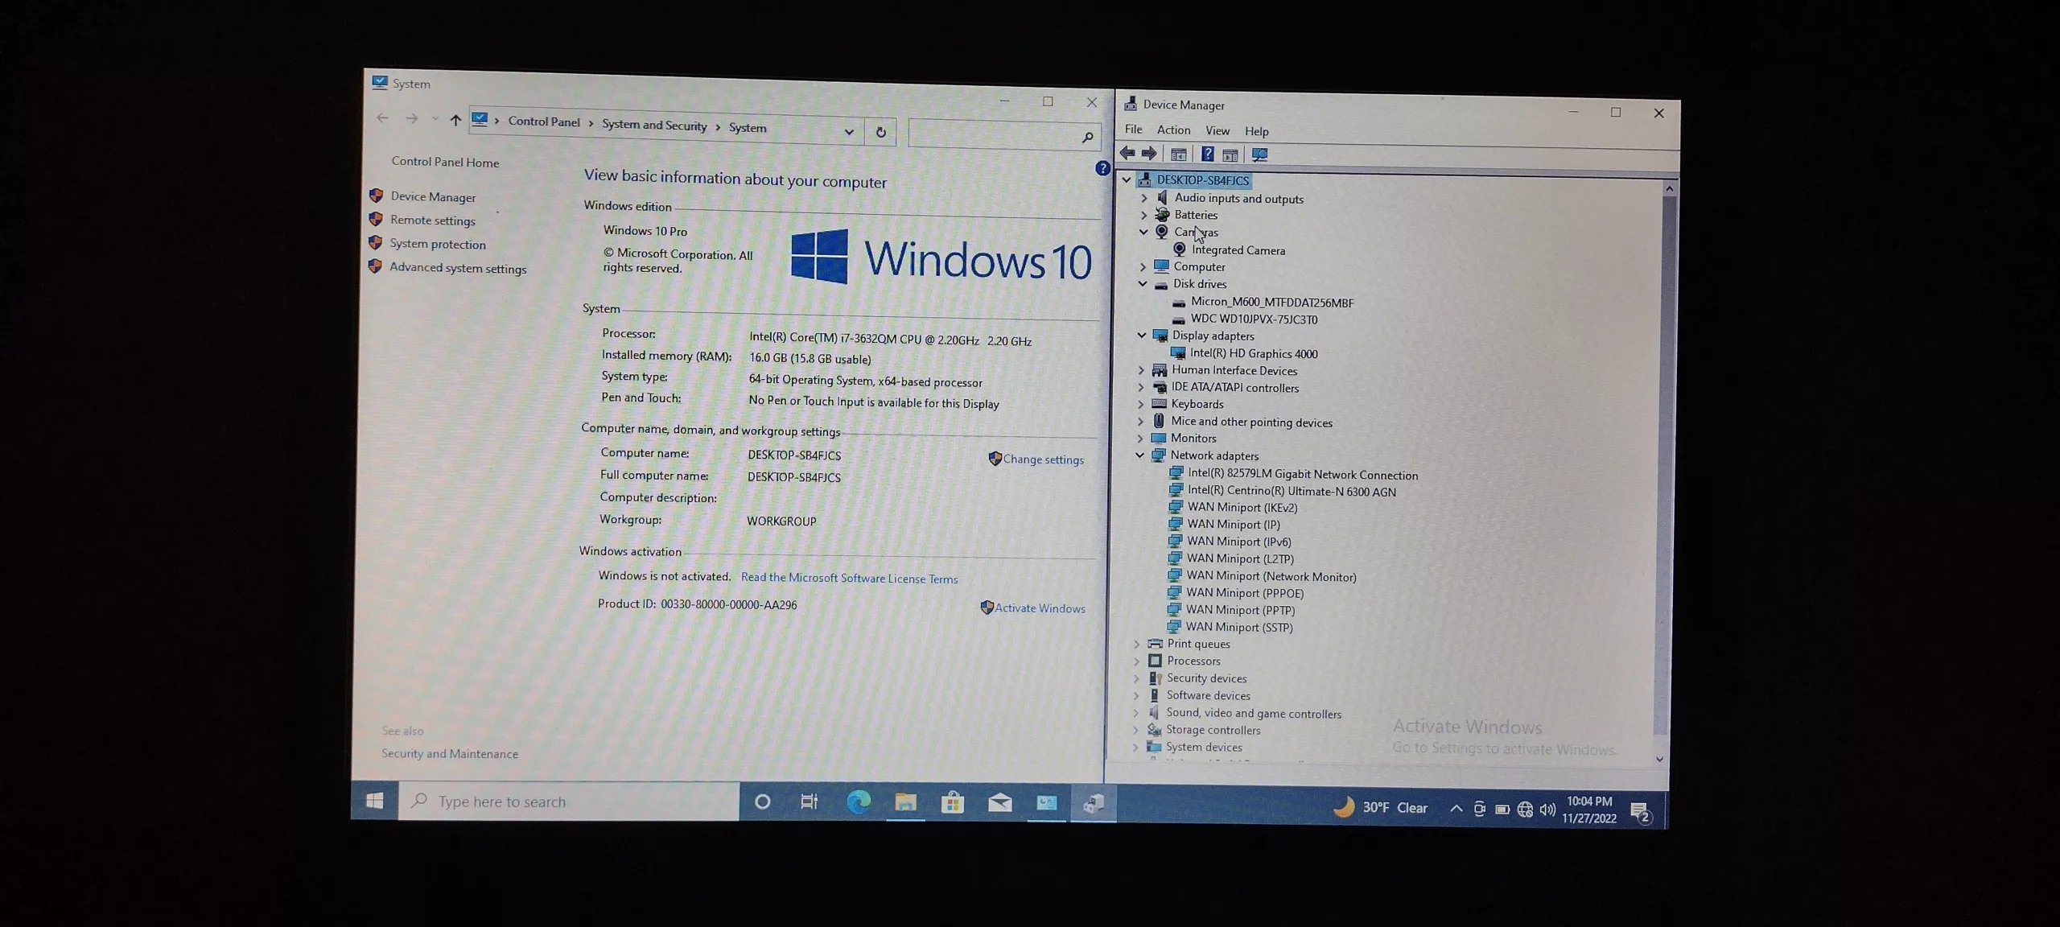Click the blue help icon in System window
The width and height of the screenshot is (2060, 927).
coord(1102,168)
